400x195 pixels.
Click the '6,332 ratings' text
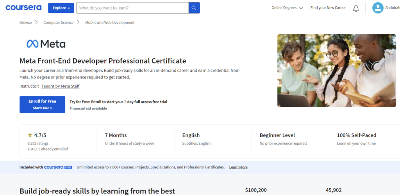click(x=38, y=143)
